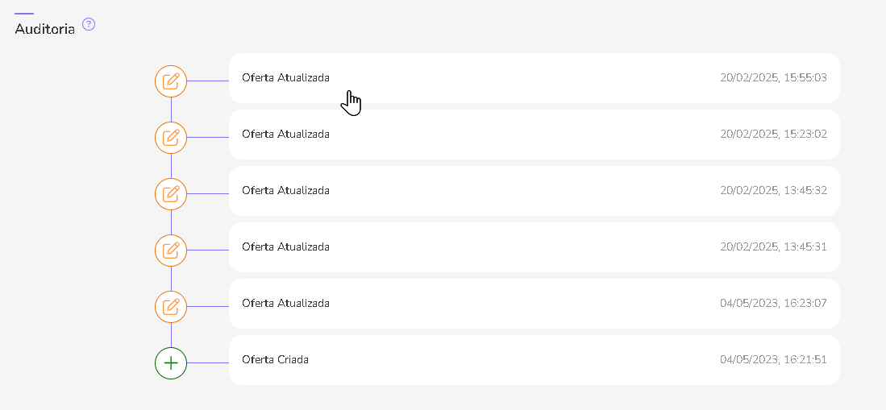Select the Oferta Atualizada label logged at 13:45:32
Viewport: 886px width, 410px height.
pos(285,191)
